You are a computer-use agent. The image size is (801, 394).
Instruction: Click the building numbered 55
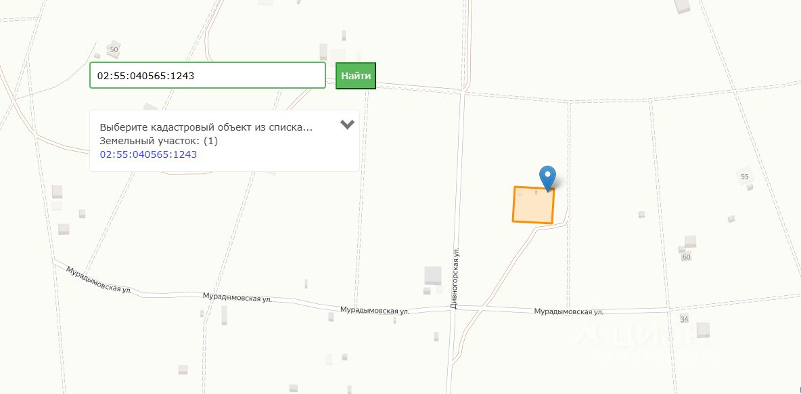[744, 177]
